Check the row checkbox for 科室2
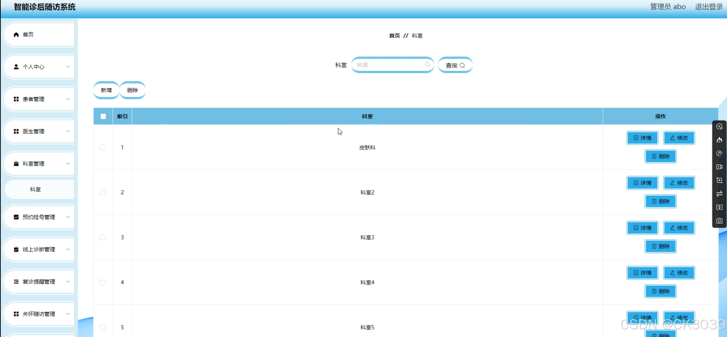Viewport: 727px width, 337px height. (x=102, y=192)
